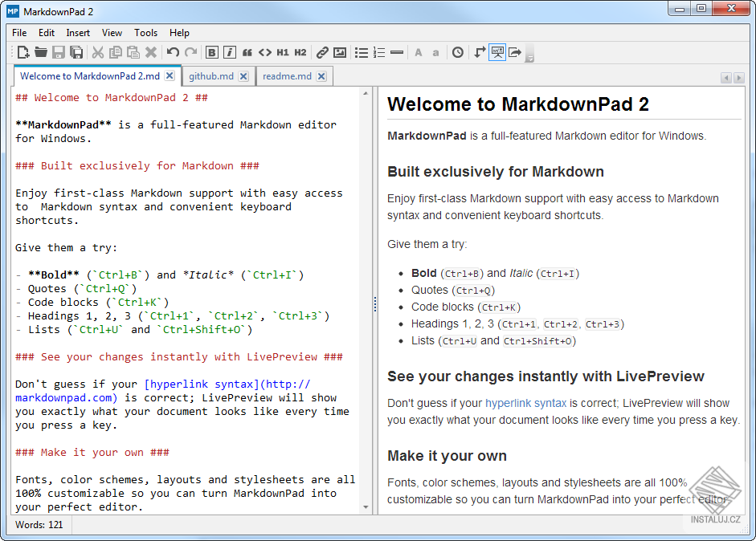This screenshot has height=541, width=756.
Task: Insert a hyperlink
Action: 322,52
